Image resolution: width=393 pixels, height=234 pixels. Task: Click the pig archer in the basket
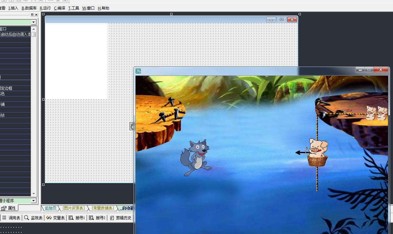318,153
